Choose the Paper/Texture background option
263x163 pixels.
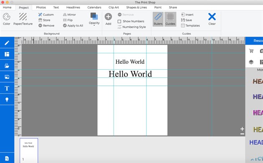(x=23, y=19)
